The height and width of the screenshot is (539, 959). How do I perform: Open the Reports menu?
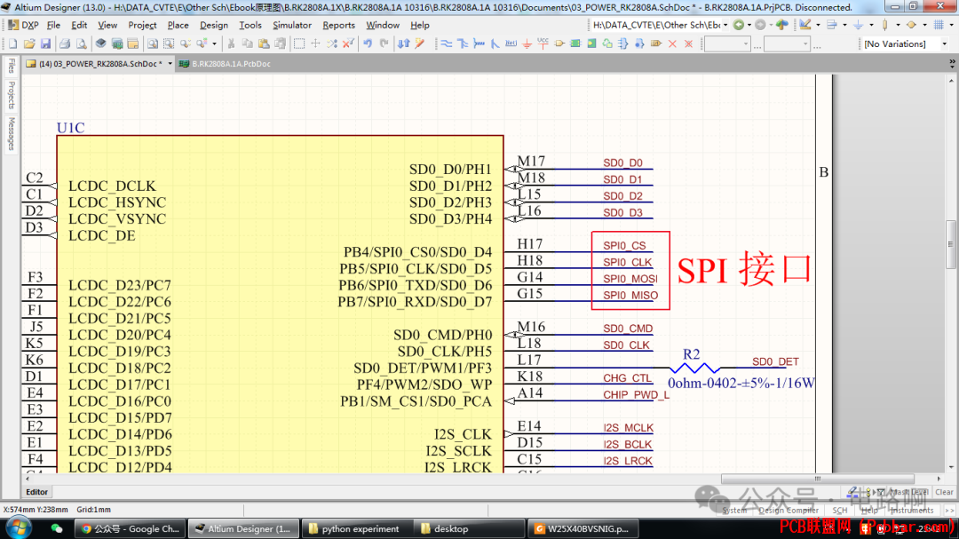click(338, 25)
